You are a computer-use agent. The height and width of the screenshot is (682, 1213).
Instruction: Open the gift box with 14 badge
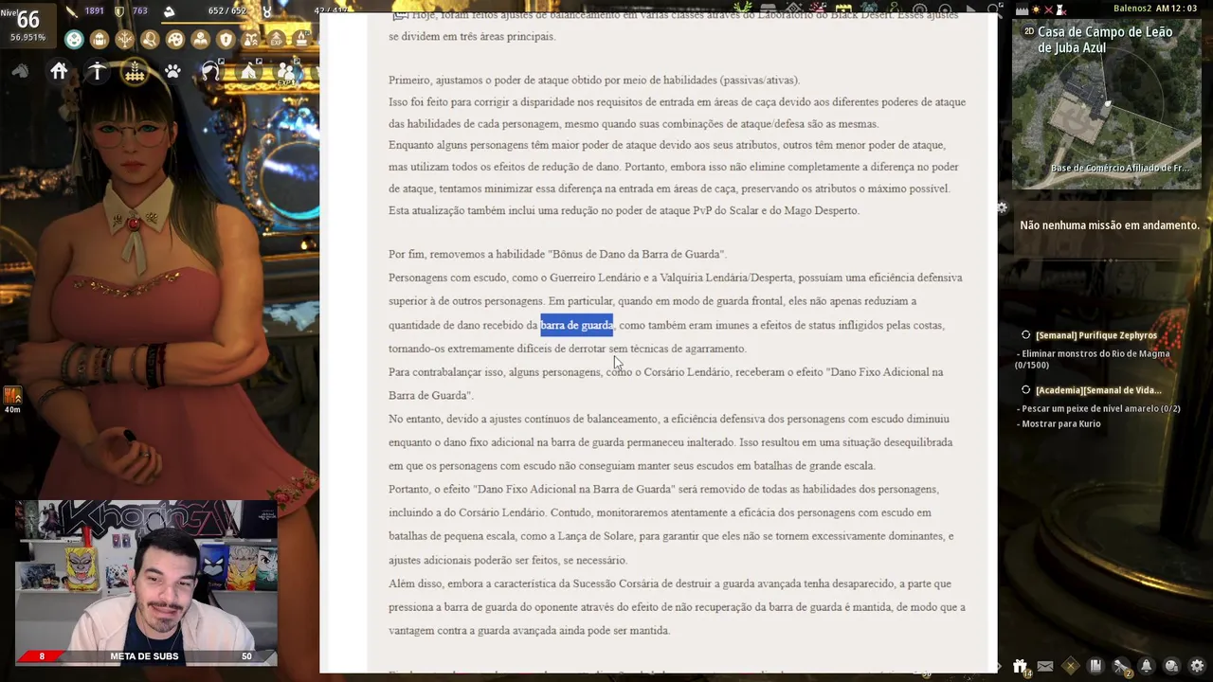1021,667
